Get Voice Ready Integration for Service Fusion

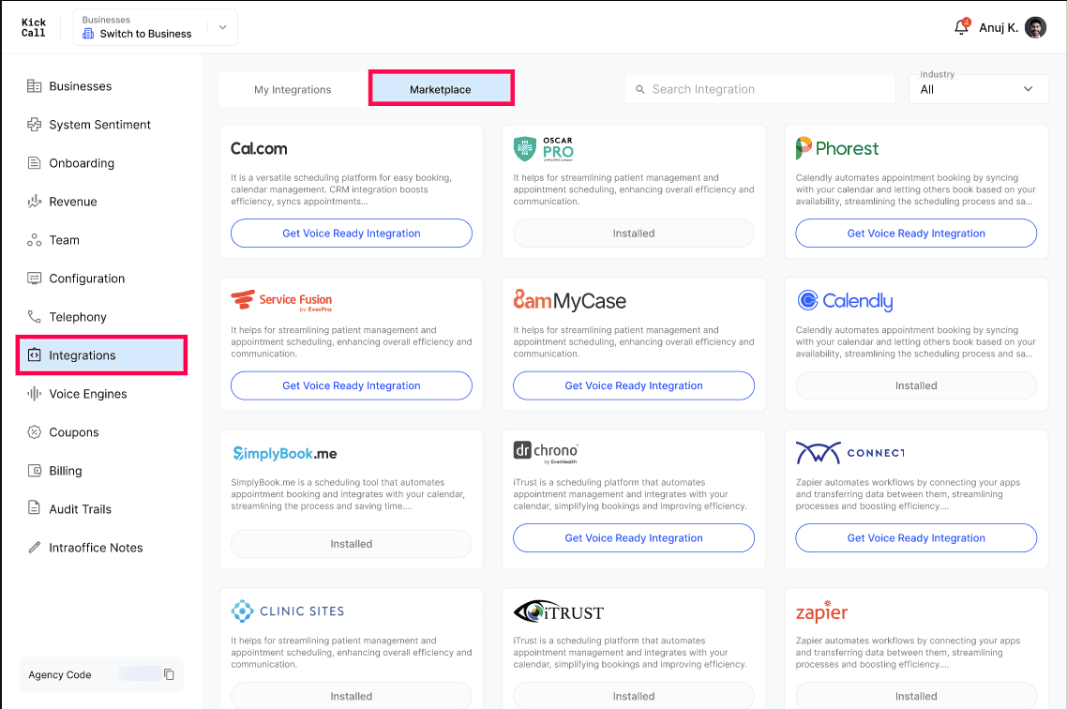coord(351,385)
